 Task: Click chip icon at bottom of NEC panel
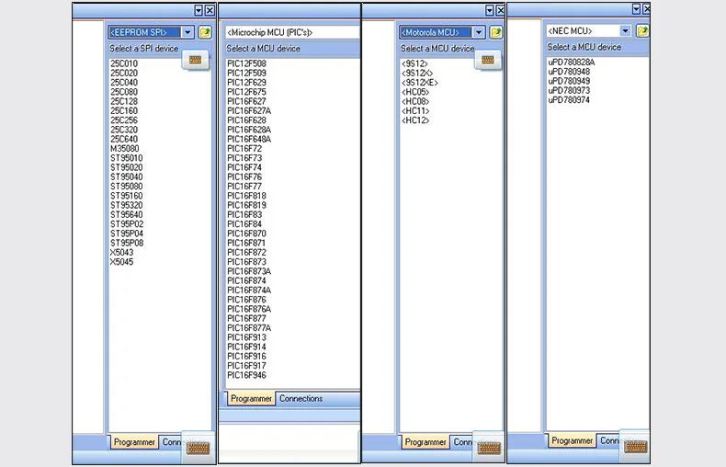[x=635, y=446]
